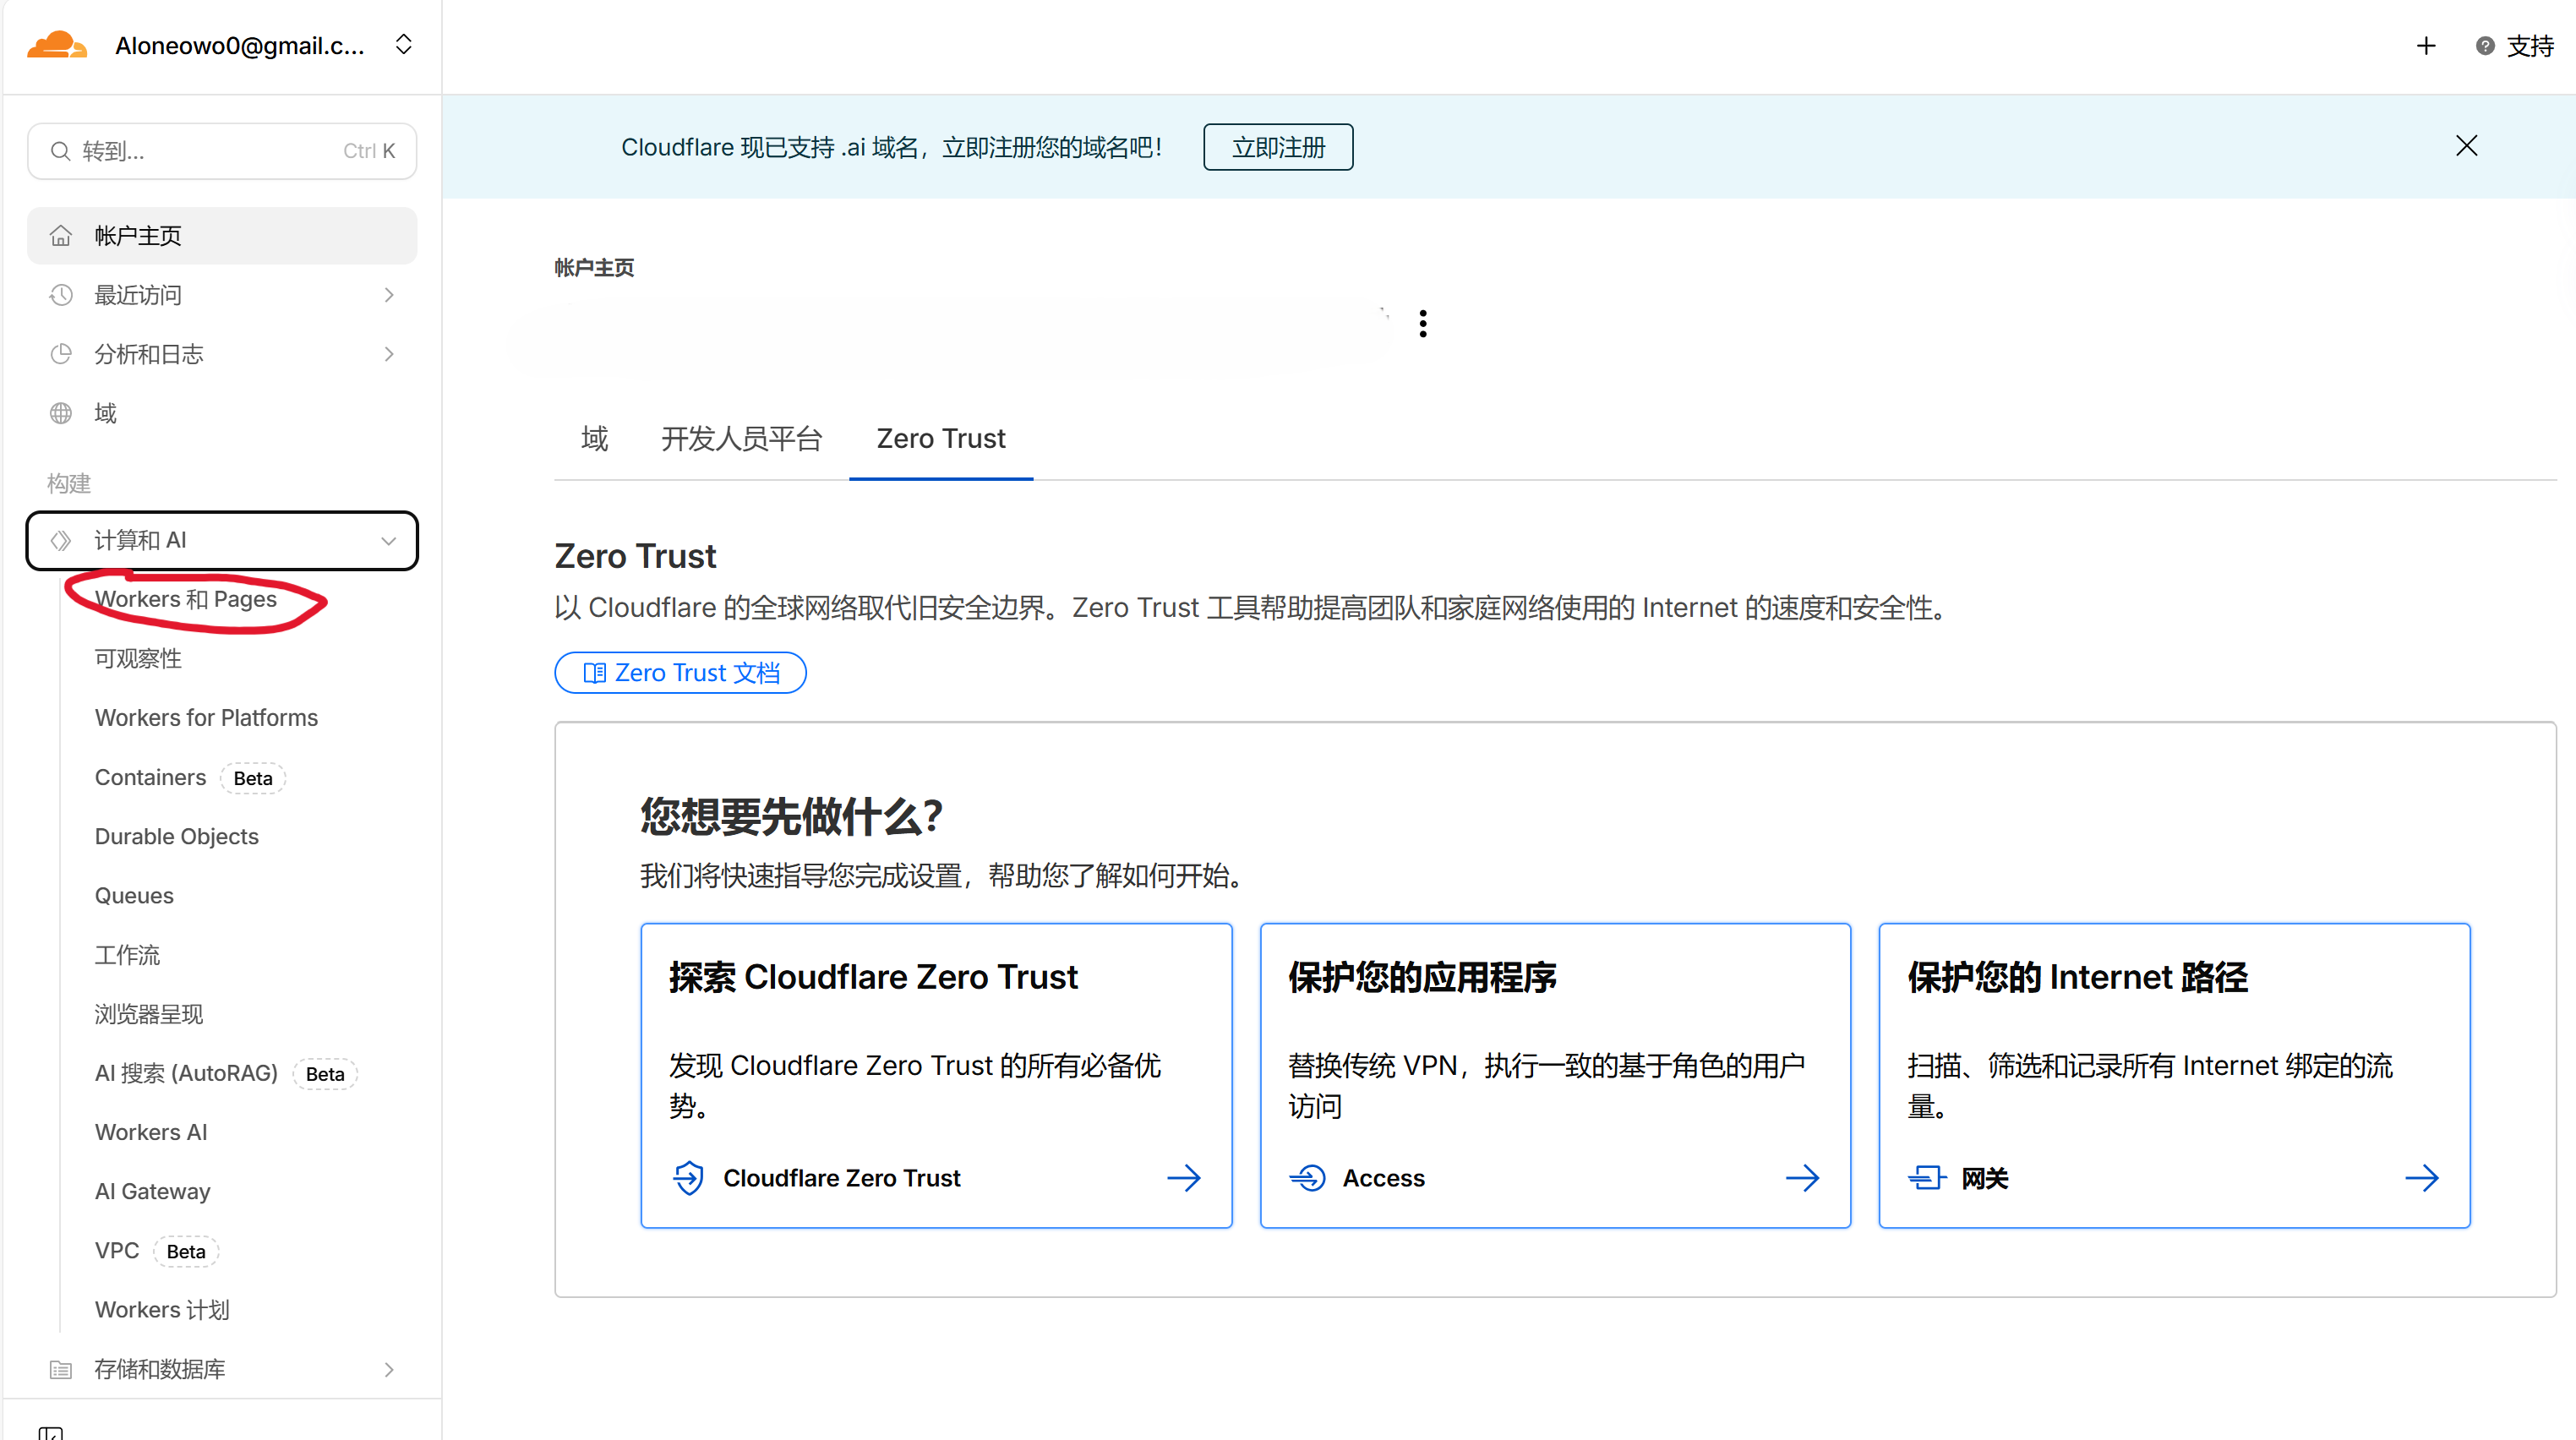2576x1440 pixels.
Task: Open the 保护您的应用程序 card
Action: tap(1555, 1075)
